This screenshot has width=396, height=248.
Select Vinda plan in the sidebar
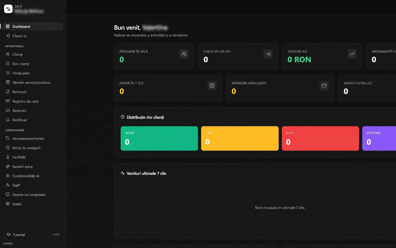pyautogui.click(x=33, y=73)
